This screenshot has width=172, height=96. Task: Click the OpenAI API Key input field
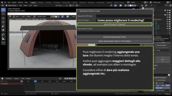[124, 16]
